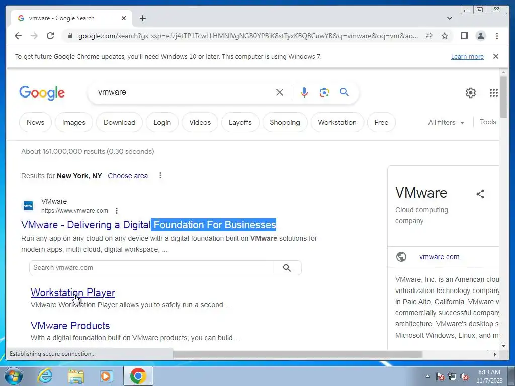Go back to the previous page

(18, 36)
